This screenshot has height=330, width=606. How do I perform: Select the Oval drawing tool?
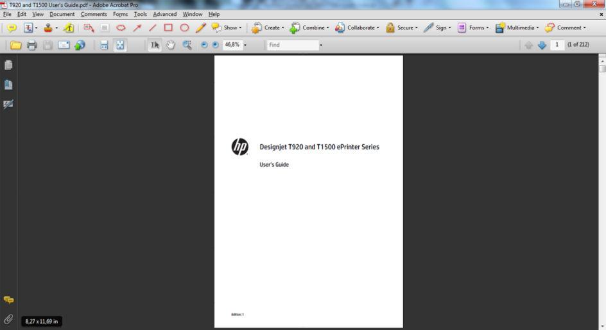click(184, 28)
